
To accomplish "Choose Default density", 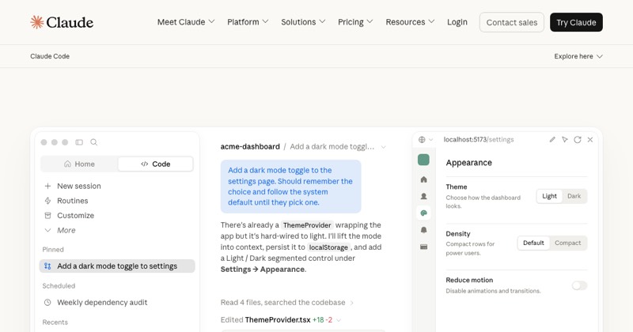I will click(533, 243).
